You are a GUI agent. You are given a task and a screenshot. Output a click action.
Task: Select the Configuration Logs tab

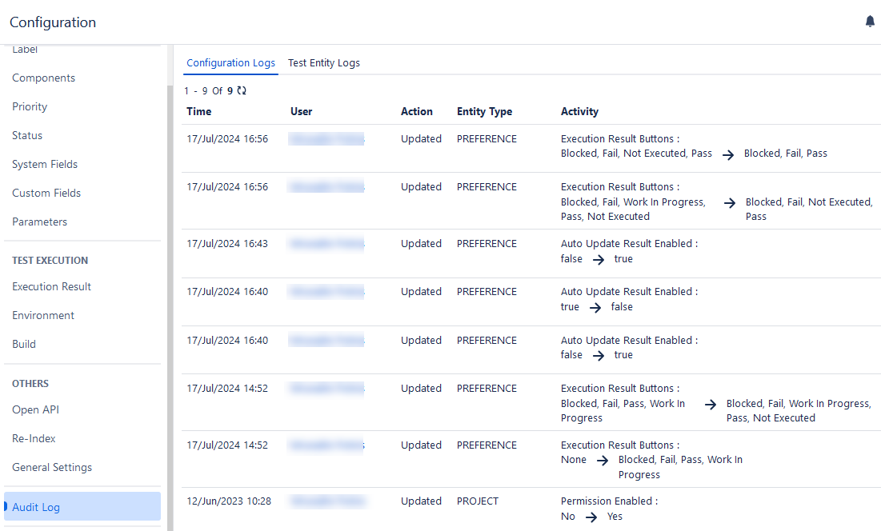[x=230, y=62]
